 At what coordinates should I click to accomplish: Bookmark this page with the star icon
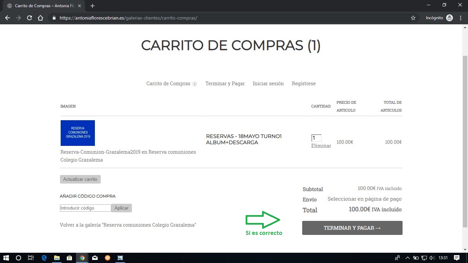click(x=413, y=18)
